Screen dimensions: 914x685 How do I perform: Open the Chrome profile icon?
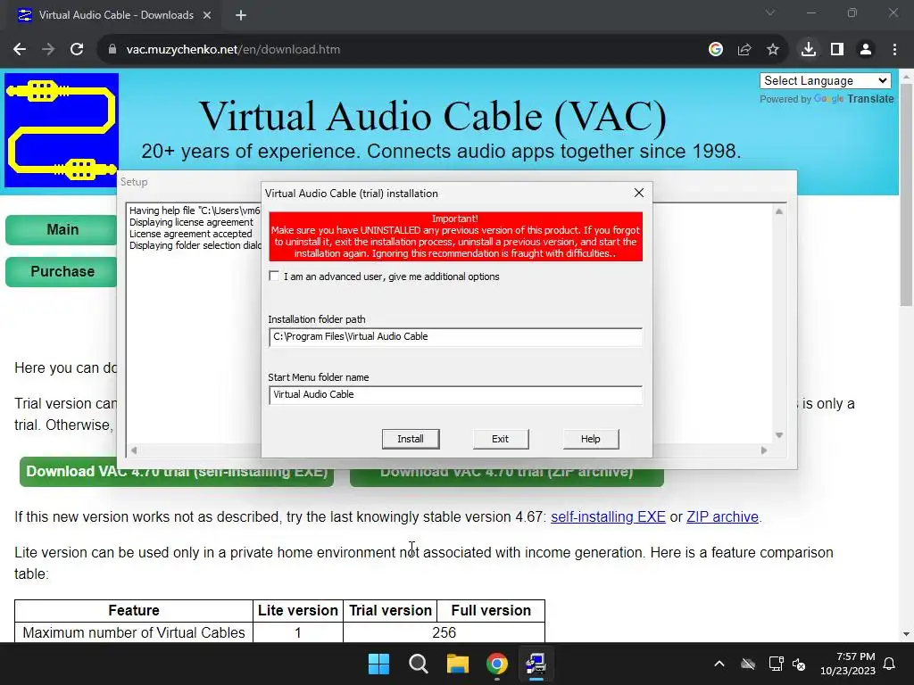pyautogui.click(x=866, y=50)
